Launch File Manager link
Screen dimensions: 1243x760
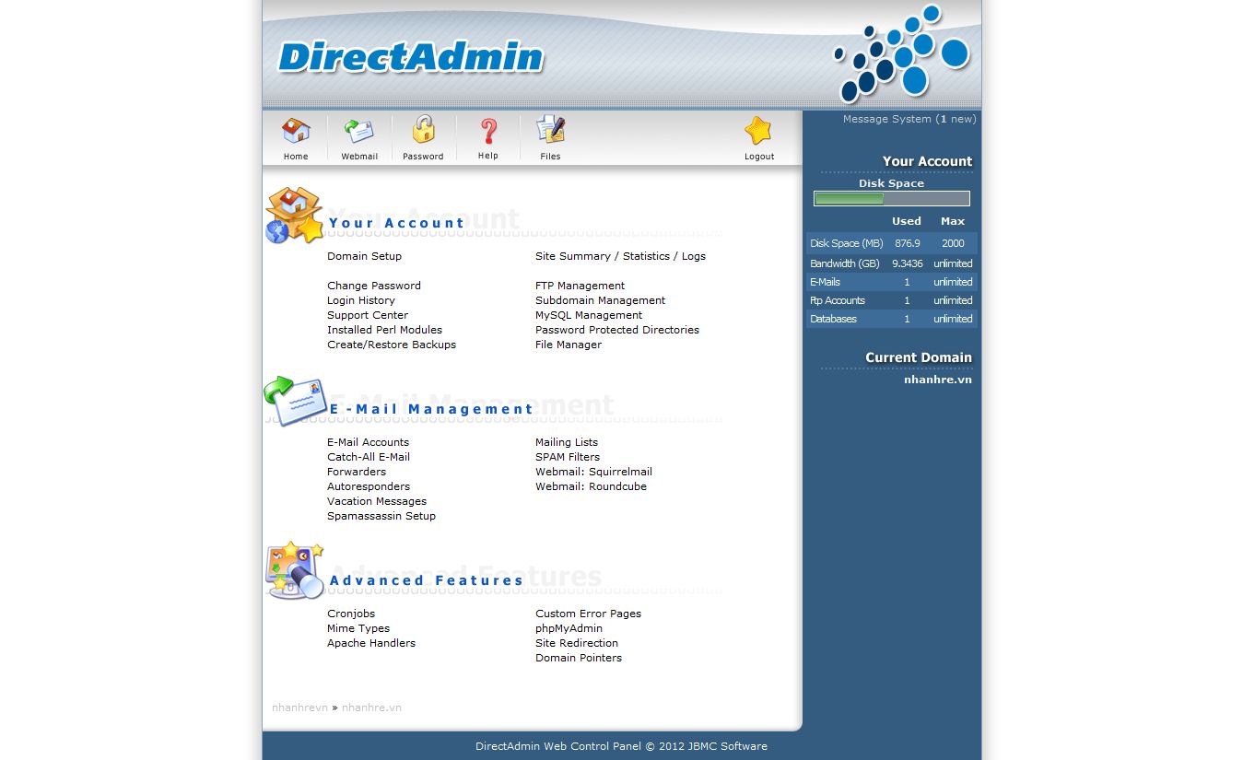[569, 345]
